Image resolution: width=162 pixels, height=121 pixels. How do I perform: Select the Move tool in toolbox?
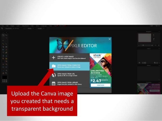[x=6, y=35]
